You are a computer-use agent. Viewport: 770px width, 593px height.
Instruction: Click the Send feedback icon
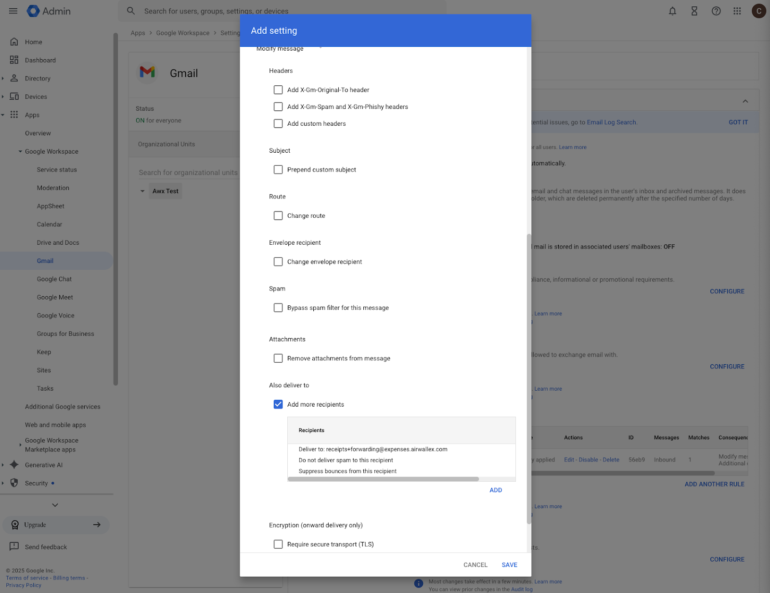14,546
